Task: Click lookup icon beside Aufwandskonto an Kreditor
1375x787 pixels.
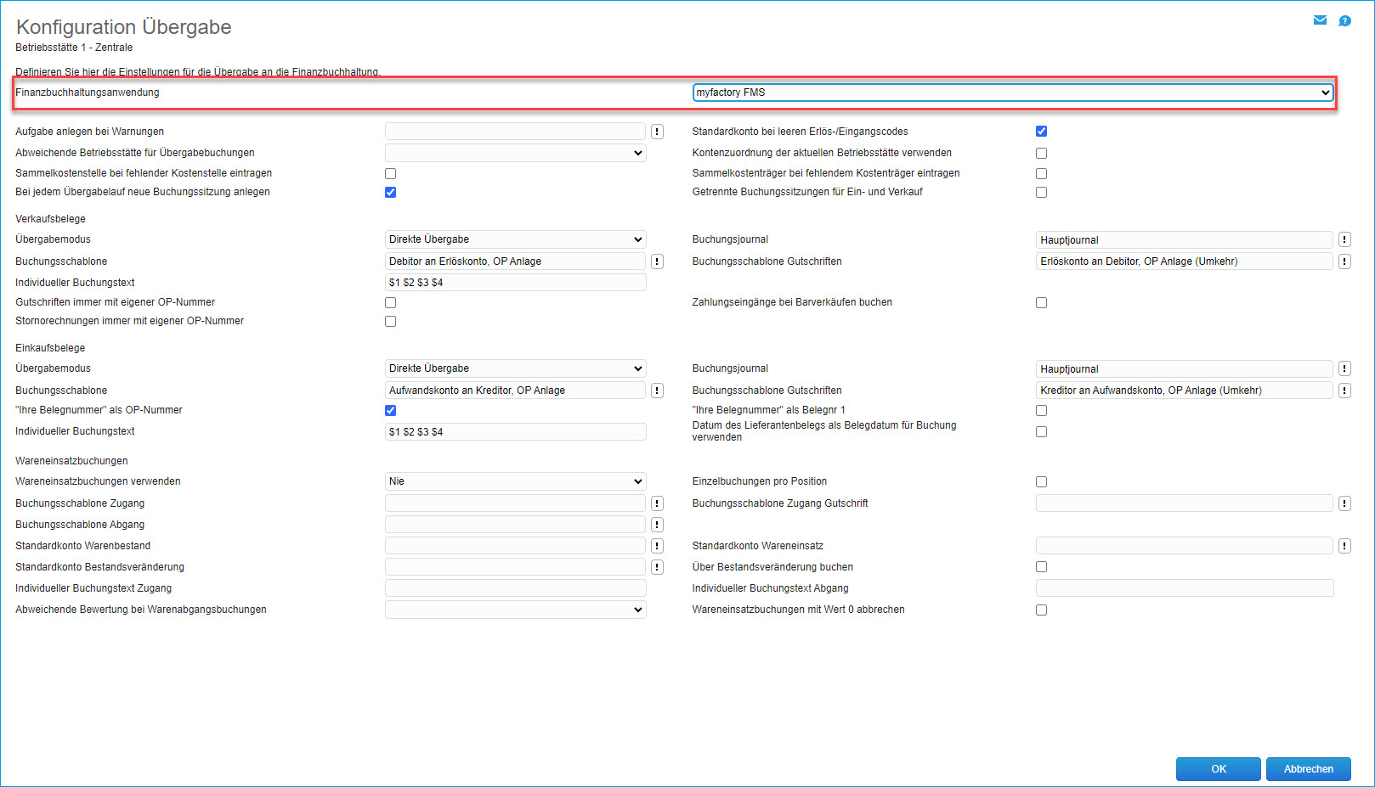Action: (657, 391)
